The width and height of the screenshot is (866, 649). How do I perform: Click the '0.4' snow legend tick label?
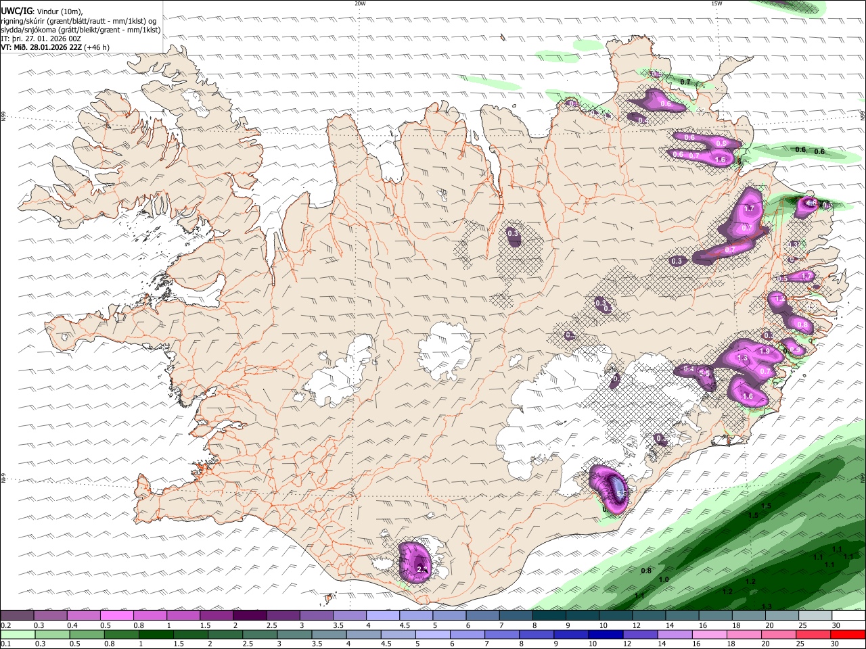pyautogui.click(x=72, y=625)
